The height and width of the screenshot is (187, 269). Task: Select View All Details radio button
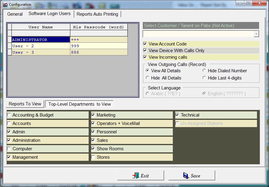[x=147, y=70]
